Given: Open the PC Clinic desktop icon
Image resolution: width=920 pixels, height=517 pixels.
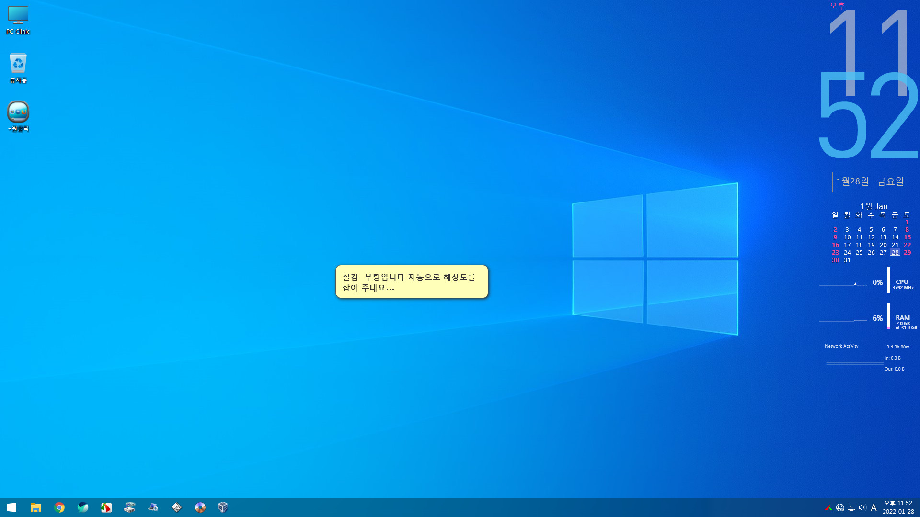Looking at the screenshot, I should (x=18, y=20).
